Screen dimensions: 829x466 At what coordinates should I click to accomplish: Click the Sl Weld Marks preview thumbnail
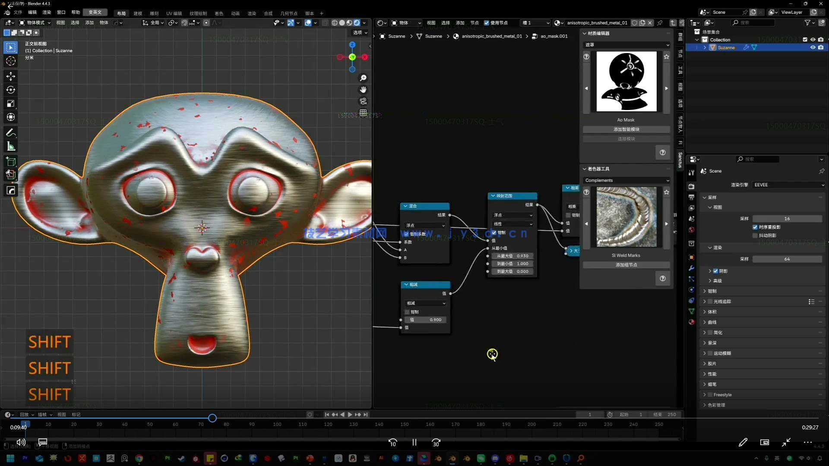pyautogui.click(x=626, y=217)
